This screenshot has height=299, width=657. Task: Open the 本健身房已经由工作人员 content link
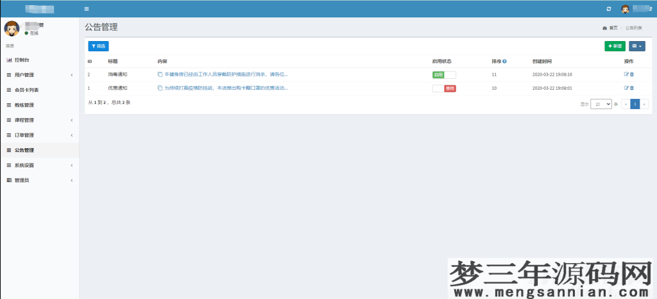[226, 74]
